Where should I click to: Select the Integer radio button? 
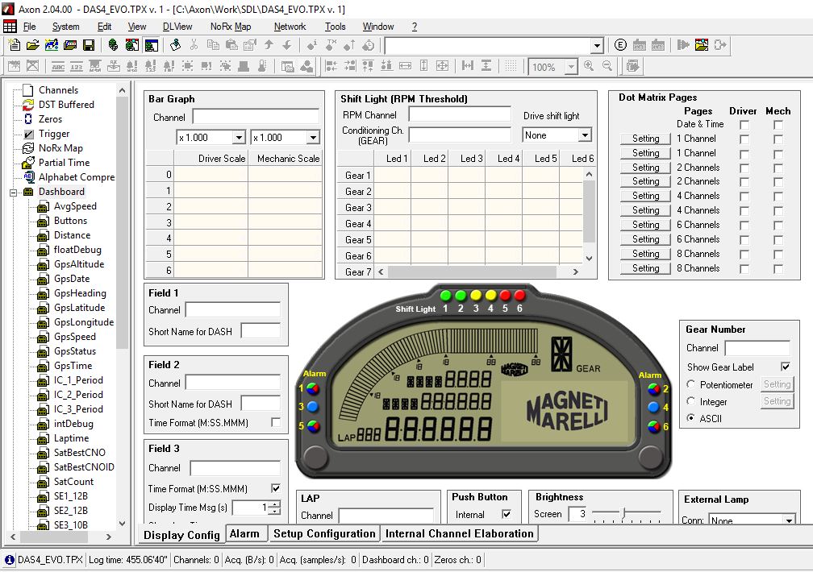690,401
